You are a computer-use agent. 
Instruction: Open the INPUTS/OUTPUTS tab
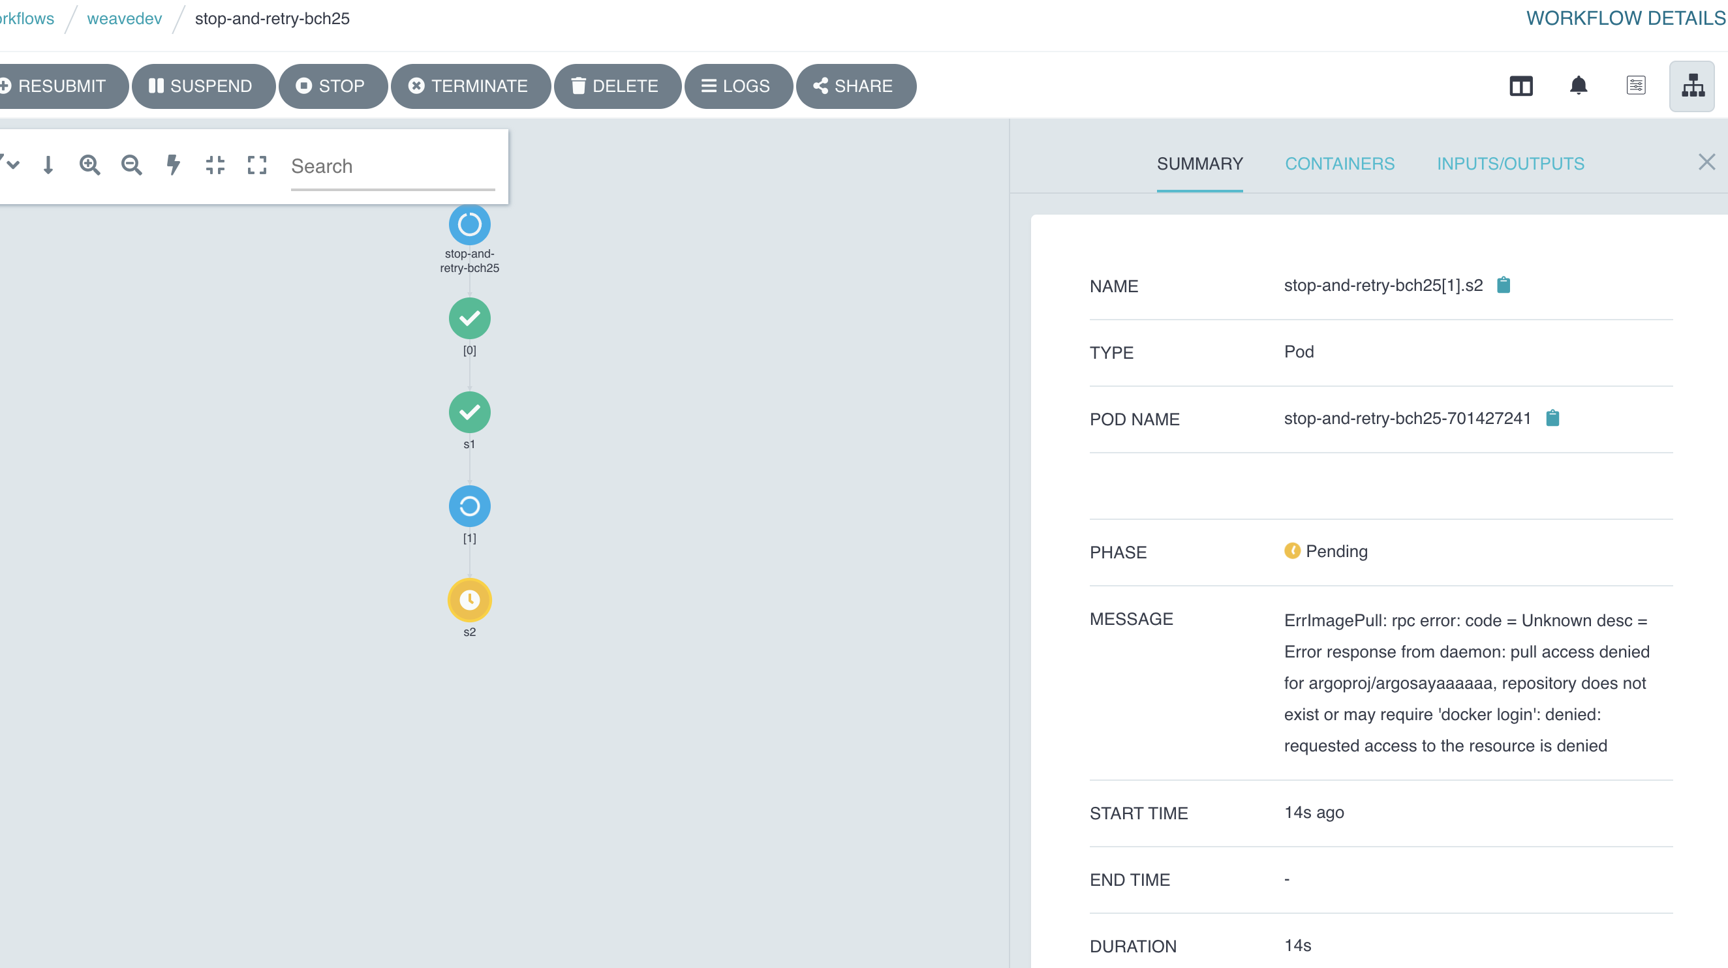click(x=1511, y=164)
